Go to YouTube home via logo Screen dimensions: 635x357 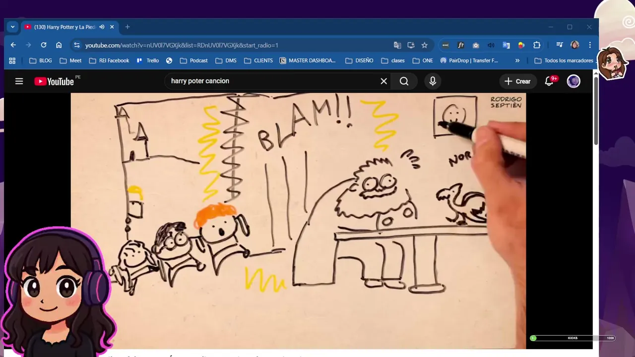pos(54,81)
